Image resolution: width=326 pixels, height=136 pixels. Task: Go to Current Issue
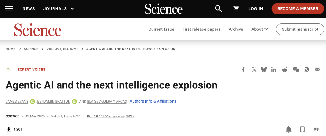pos(161,29)
